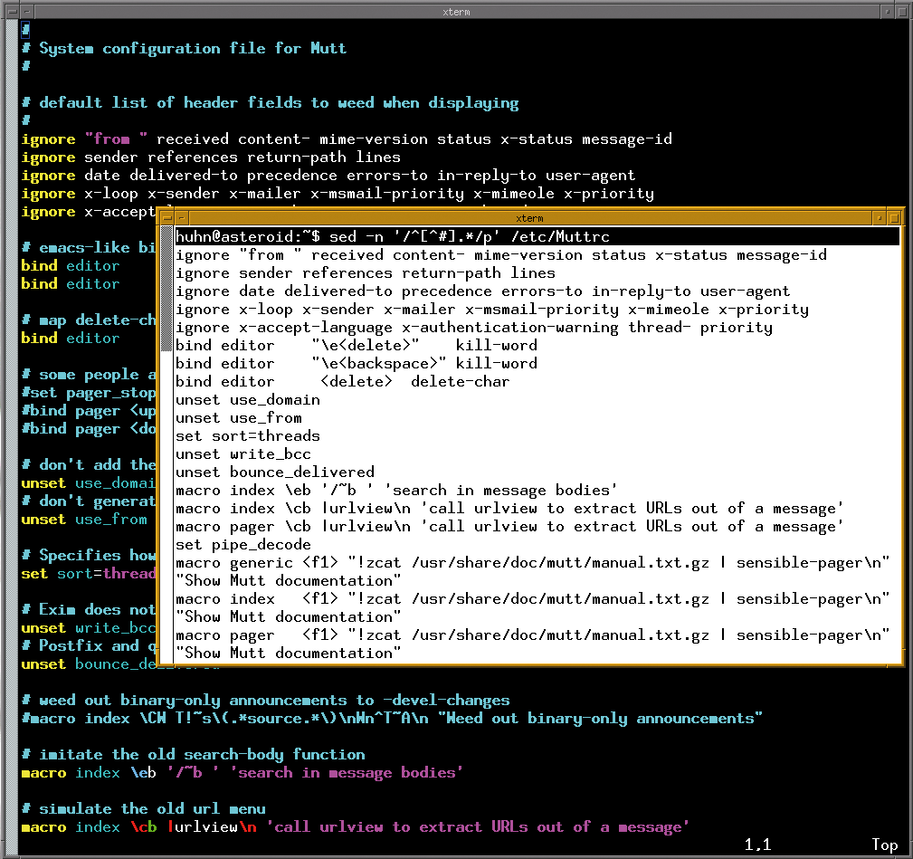
Task: Click the background xterm scrollbar
Action: tap(11, 437)
